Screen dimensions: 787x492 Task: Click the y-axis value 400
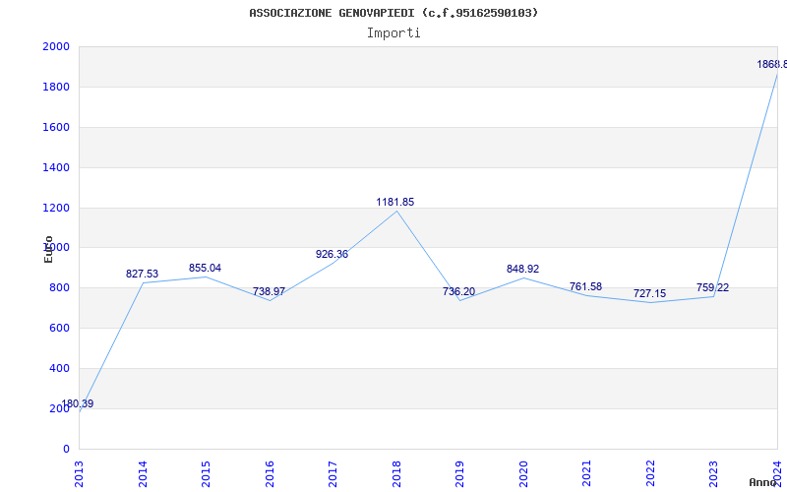coord(59,368)
